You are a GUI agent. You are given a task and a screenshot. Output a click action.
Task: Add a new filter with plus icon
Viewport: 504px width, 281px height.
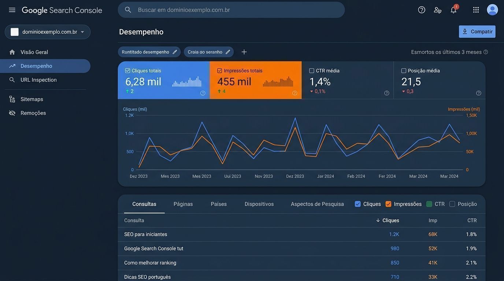click(244, 52)
